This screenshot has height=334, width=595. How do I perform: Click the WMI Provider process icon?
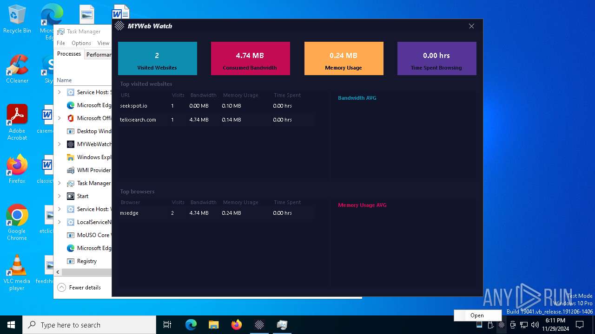pyautogui.click(x=71, y=170)
